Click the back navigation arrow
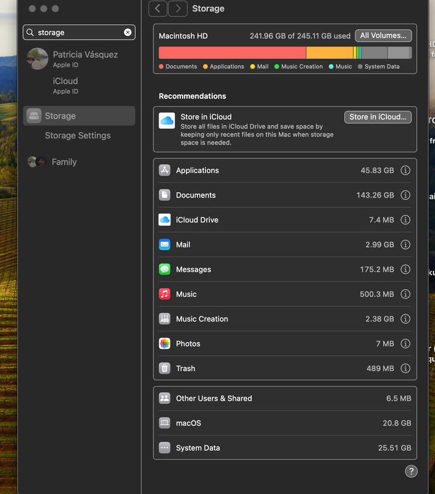 point(158,9)
